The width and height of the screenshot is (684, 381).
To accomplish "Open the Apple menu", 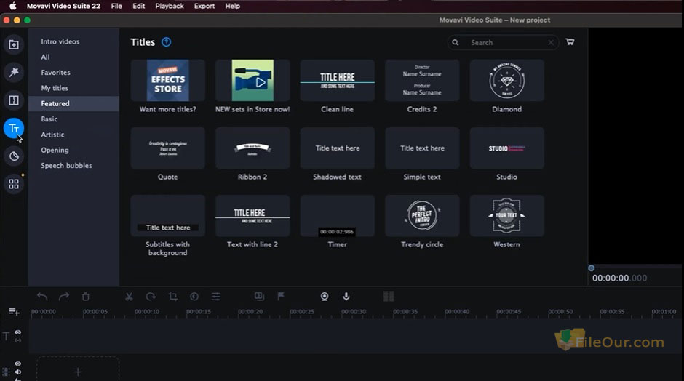I will click(x=12, y=6).
